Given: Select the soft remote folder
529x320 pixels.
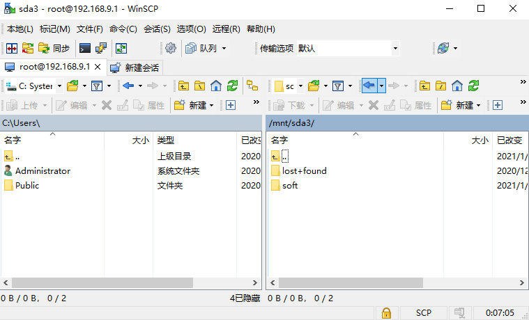Looking at the screenshot, I should [284, 185].
